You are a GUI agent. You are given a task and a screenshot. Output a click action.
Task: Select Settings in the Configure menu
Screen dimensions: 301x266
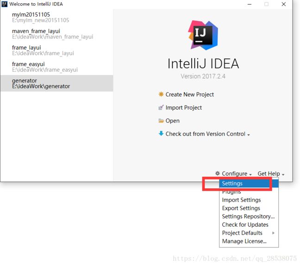click(249, 183)
